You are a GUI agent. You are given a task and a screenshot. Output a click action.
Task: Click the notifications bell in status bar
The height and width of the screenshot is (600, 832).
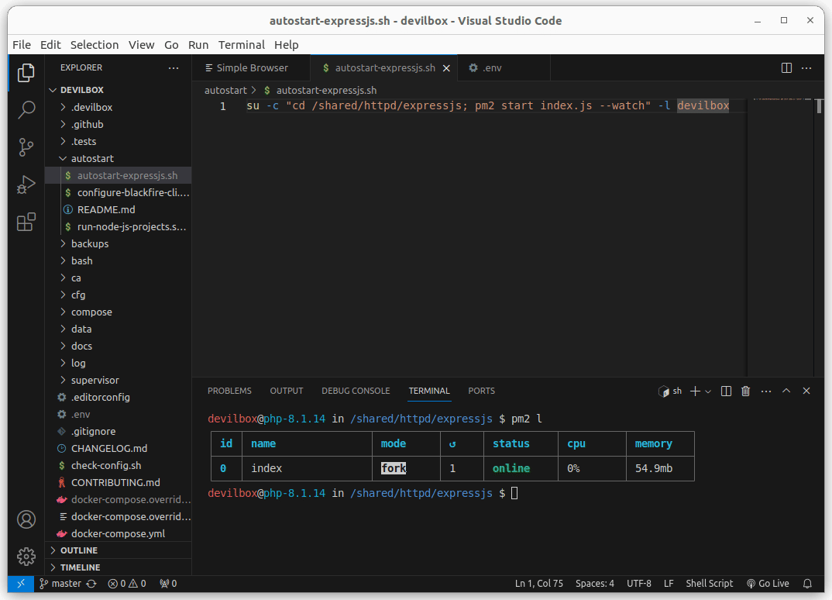coord(807,584)
